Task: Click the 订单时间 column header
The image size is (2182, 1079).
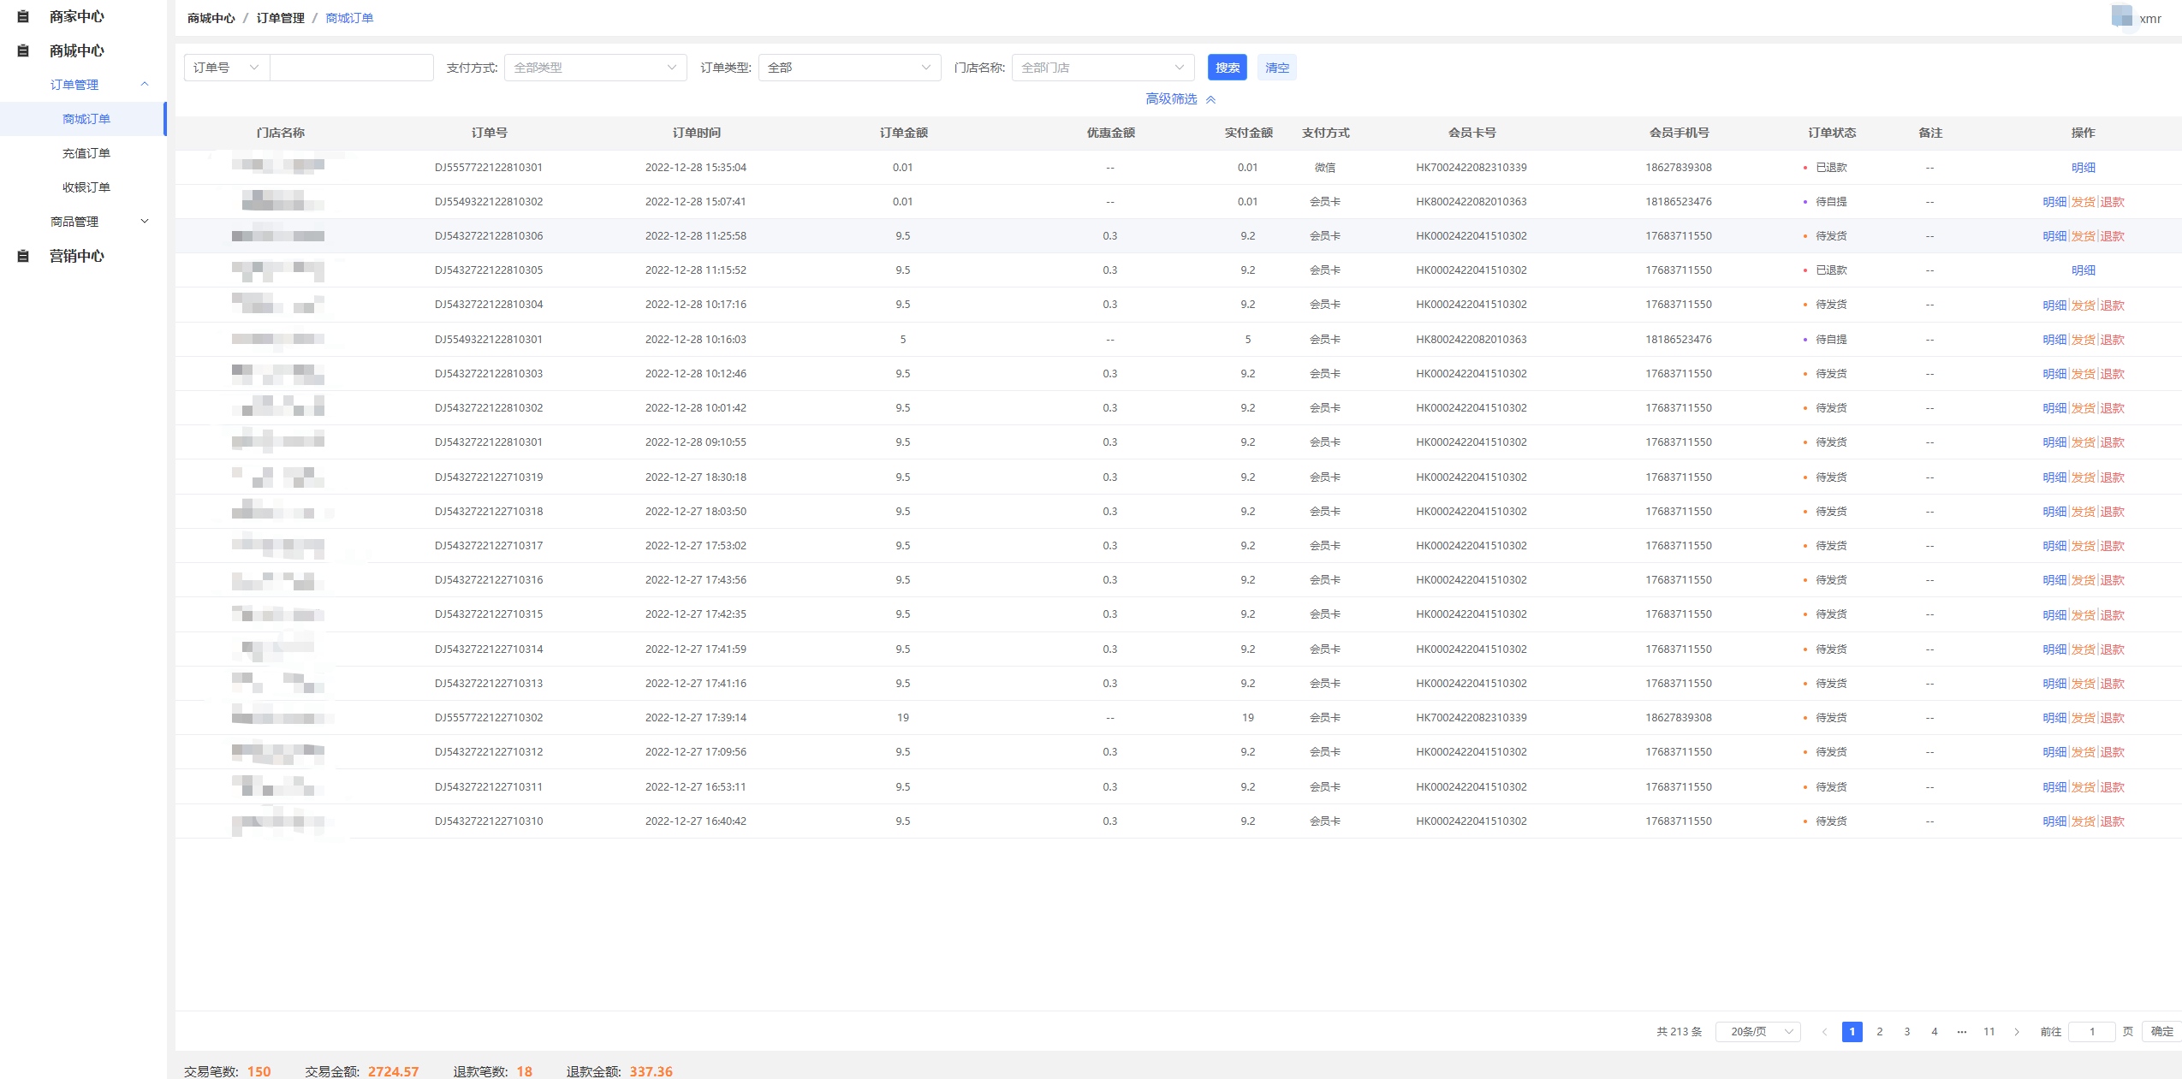Action: [x=696, y=133]
